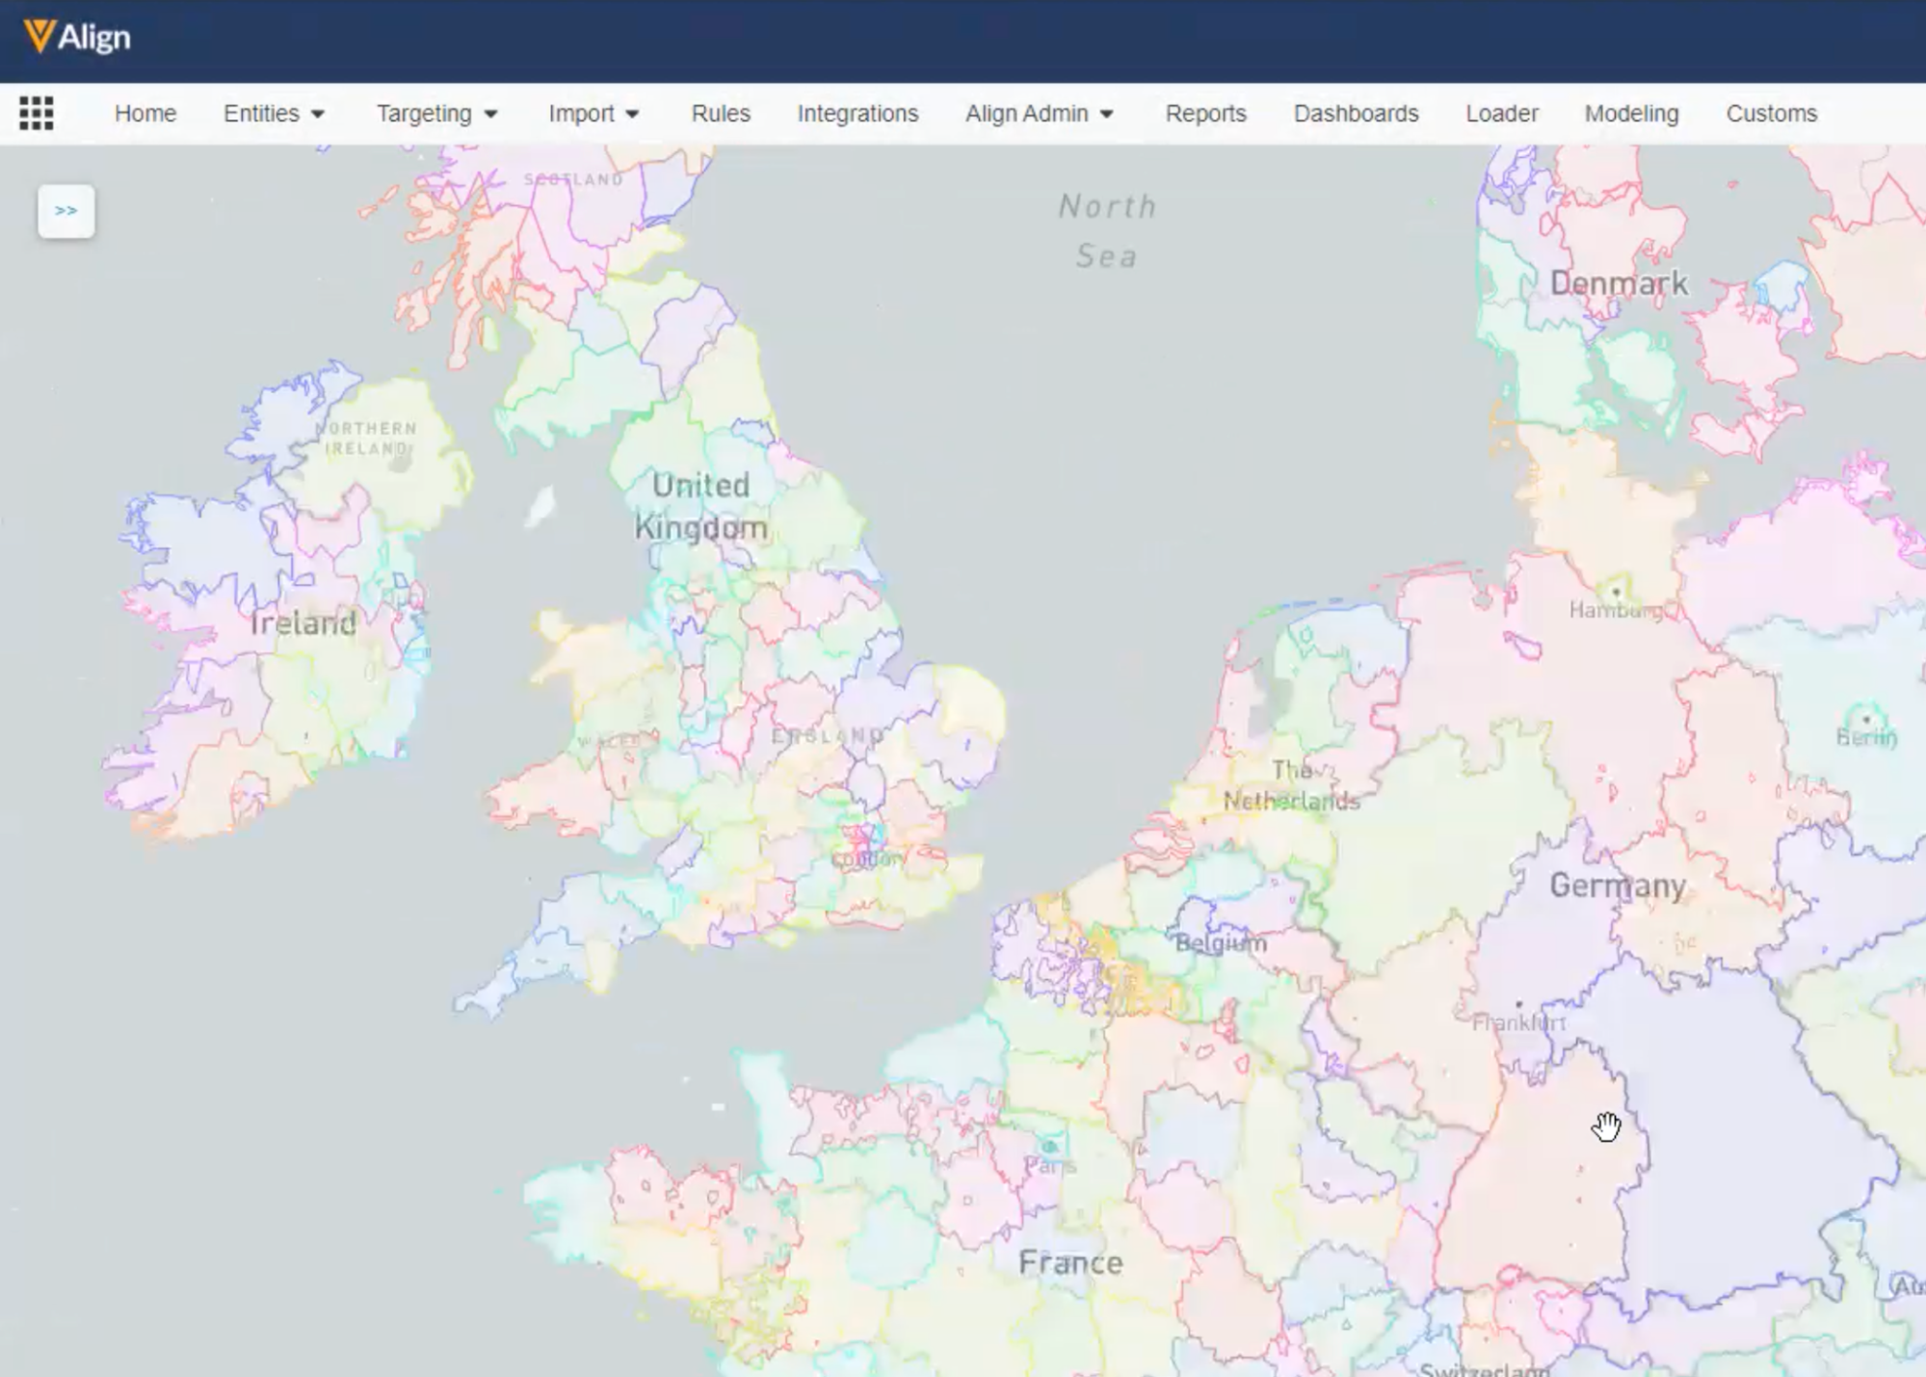
Task: Open the Reports section
Action: 1205,114
